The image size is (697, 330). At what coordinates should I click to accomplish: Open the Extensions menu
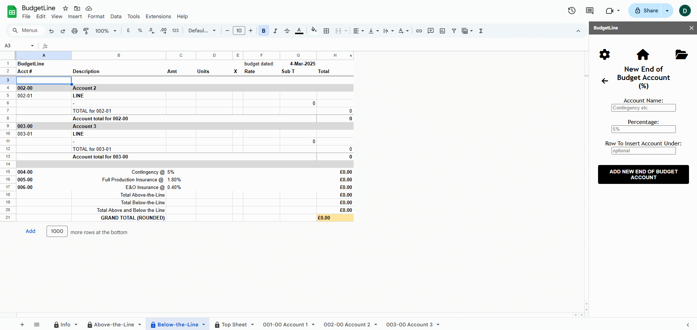click(x=158, y=16)
